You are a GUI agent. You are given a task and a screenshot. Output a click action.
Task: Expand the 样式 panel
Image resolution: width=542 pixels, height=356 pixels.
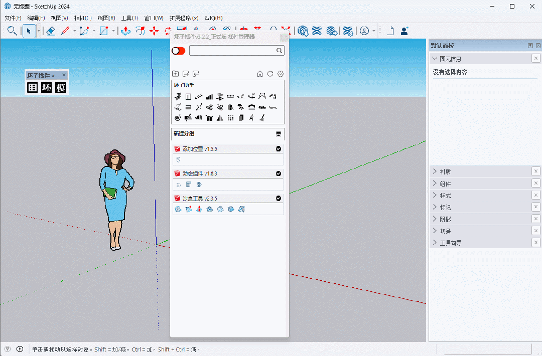[x=435, y=195]
